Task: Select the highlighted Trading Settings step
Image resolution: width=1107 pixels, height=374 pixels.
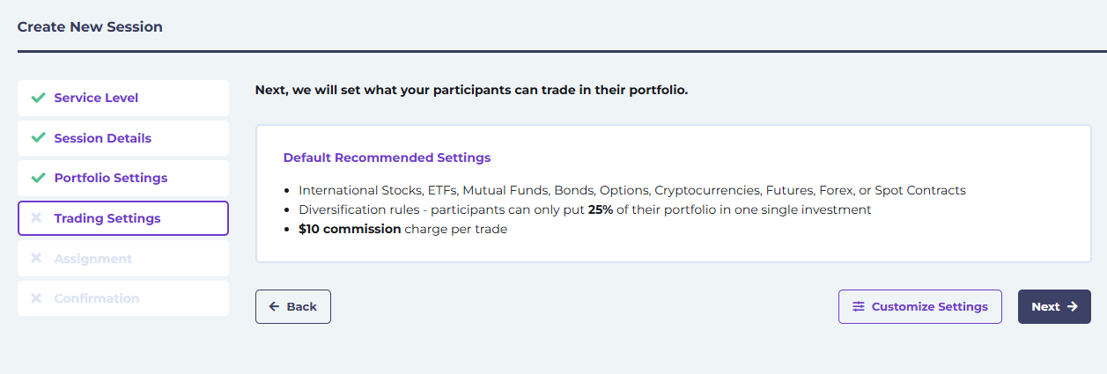Action: tap(123, 218)
